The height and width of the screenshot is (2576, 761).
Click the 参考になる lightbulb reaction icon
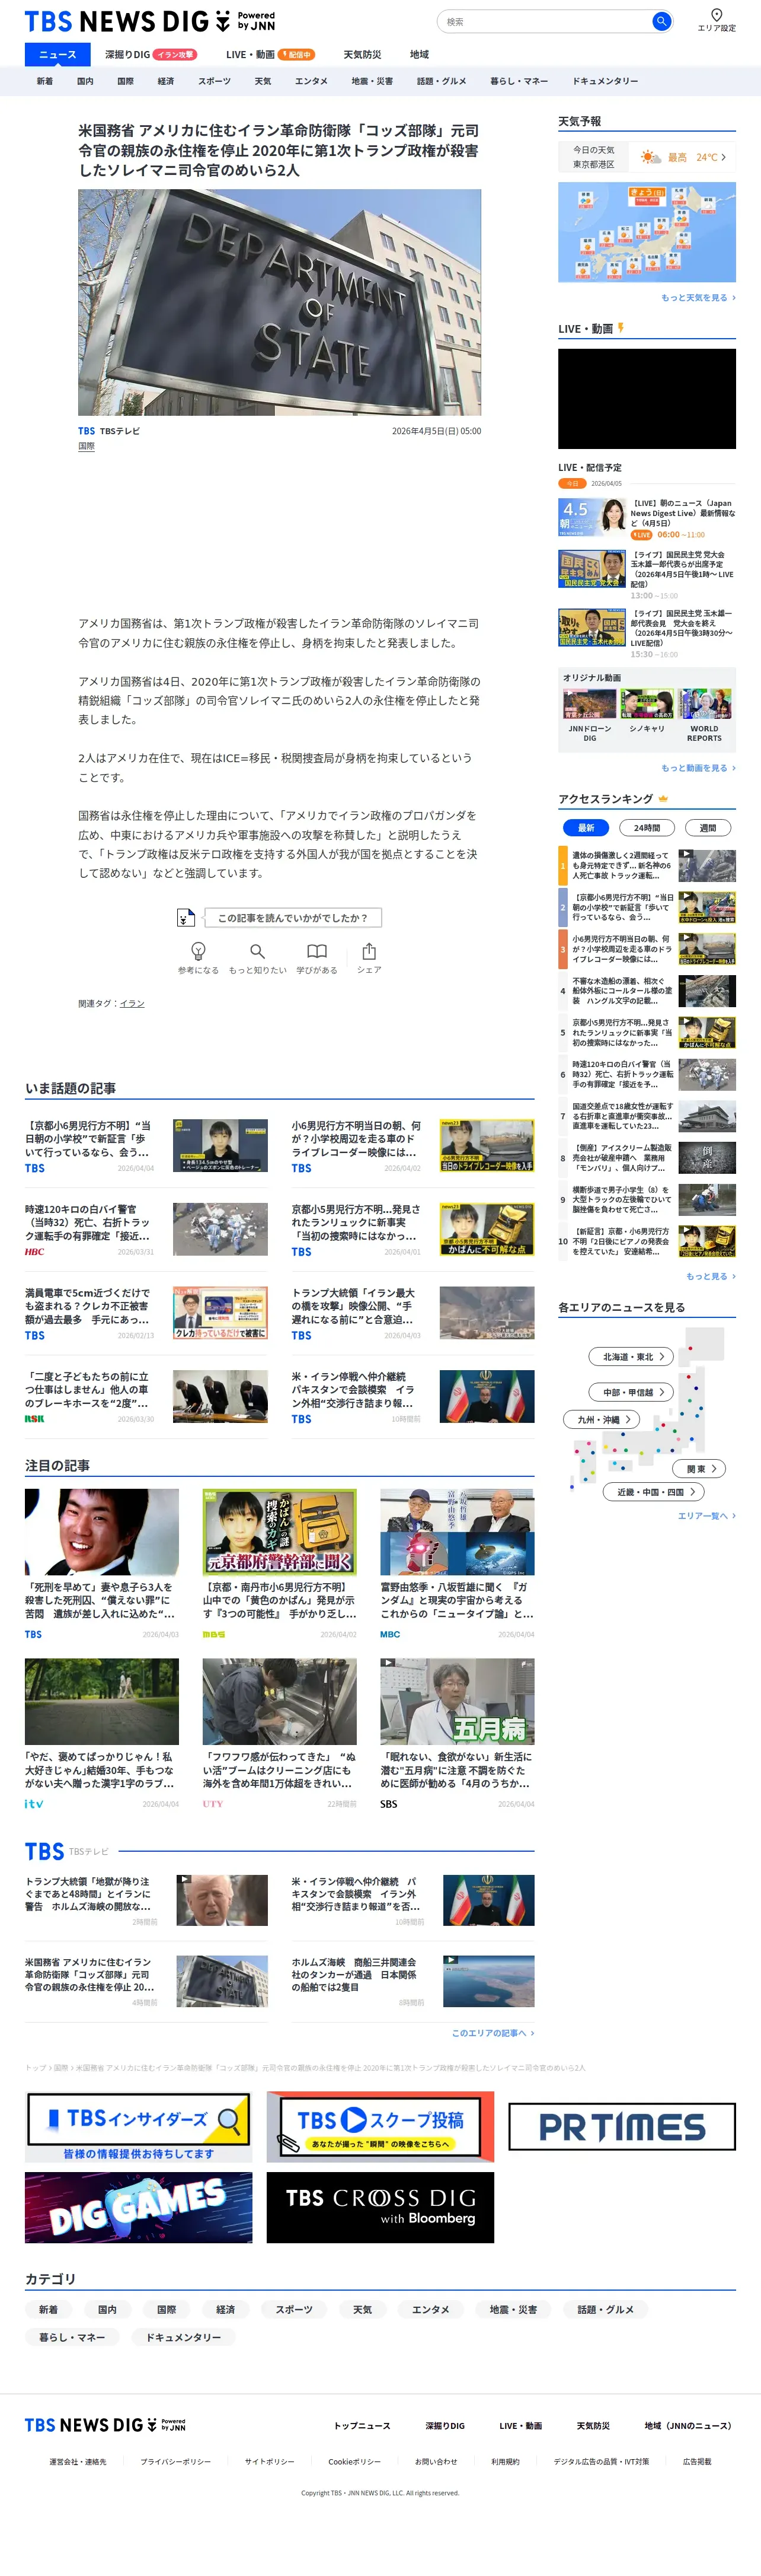pyautogui.click(x=198, y=950)
